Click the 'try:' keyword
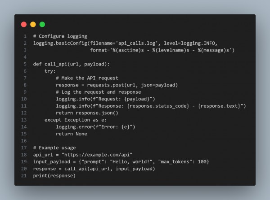This screenshot has height=200, width=270. tap(50, 71)
